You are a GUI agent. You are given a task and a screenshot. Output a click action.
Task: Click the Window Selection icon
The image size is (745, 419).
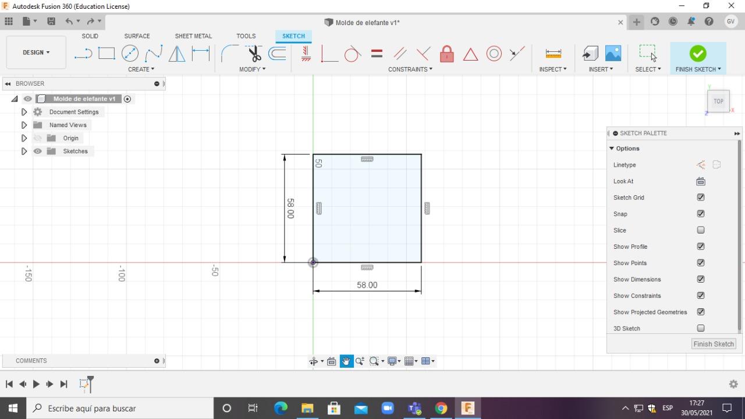pyautogui.click(x=648, y=53)
